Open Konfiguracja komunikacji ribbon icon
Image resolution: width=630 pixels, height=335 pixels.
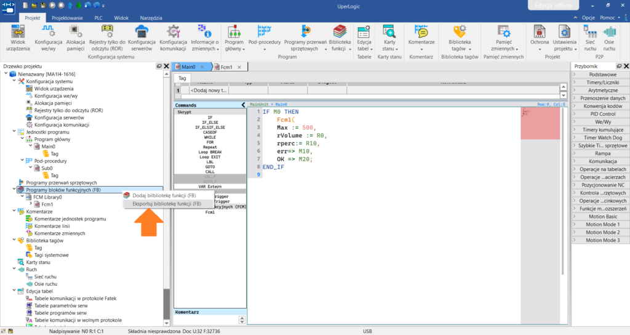pos(173,38)
